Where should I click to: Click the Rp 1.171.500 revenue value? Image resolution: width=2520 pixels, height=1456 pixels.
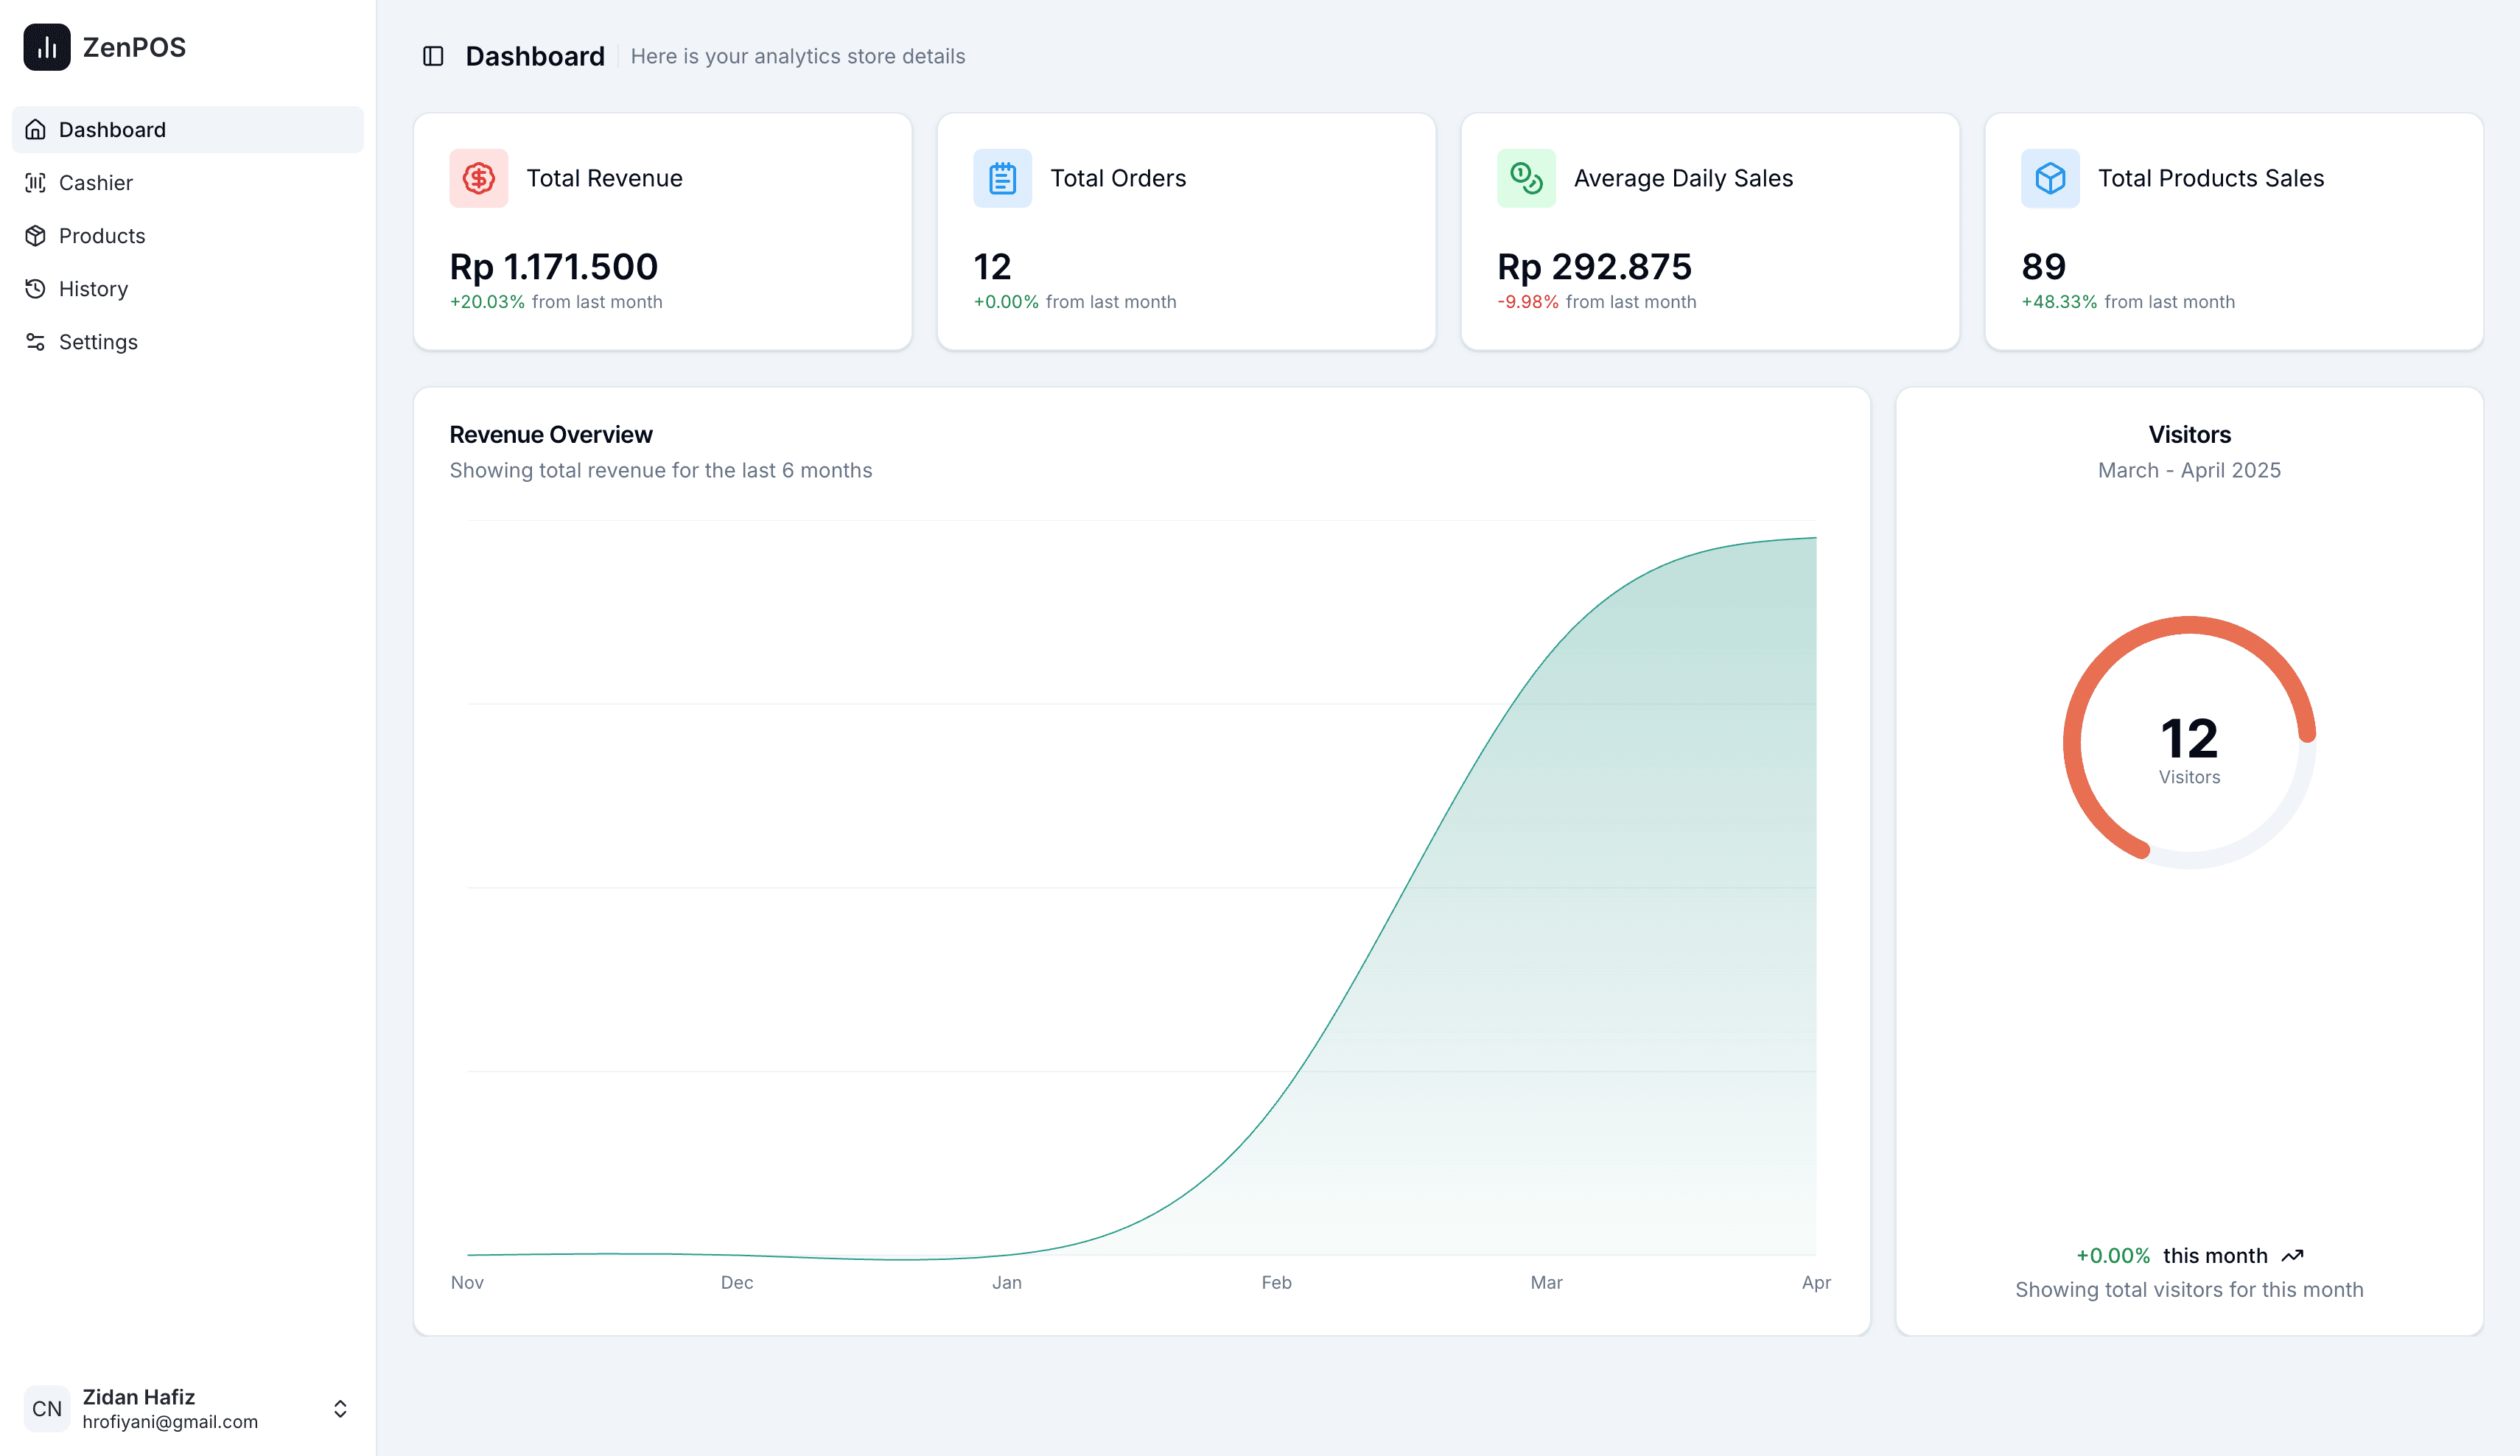553,266
